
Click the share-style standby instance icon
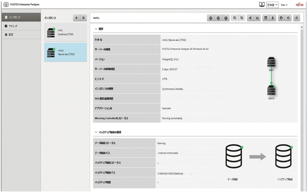pyautogui.click(x=250, y=18)
